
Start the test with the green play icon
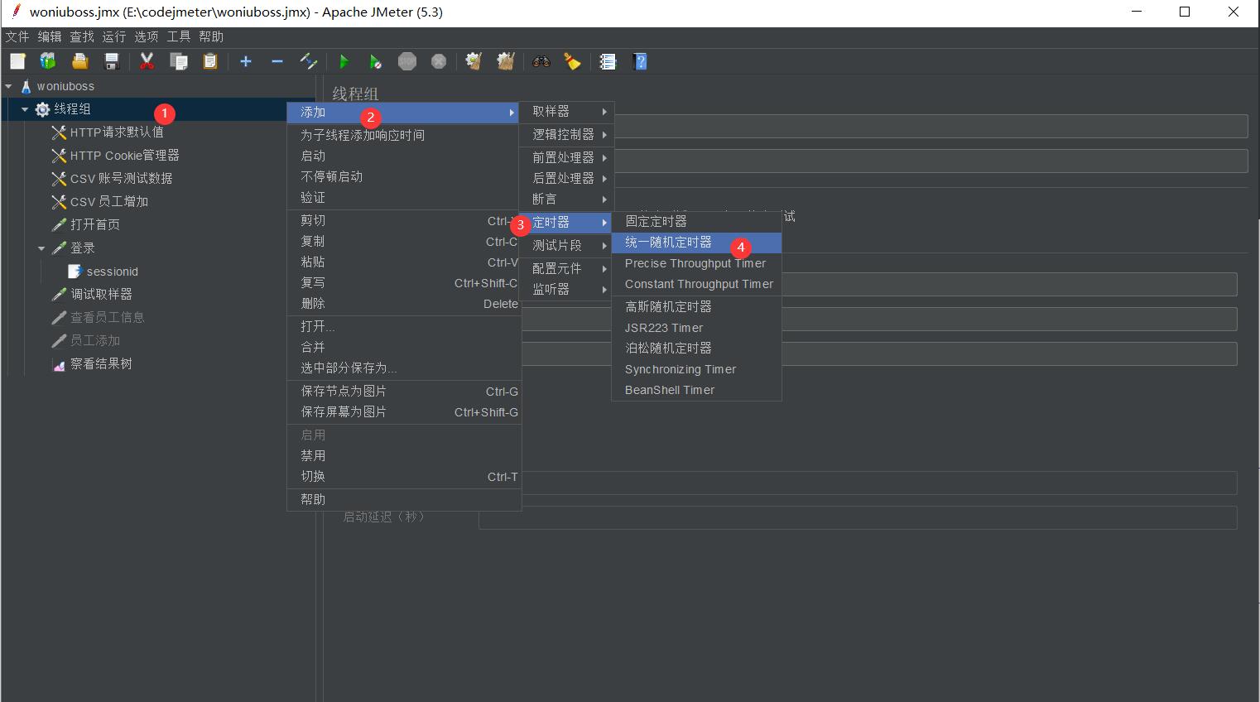(x=344, y=61)
